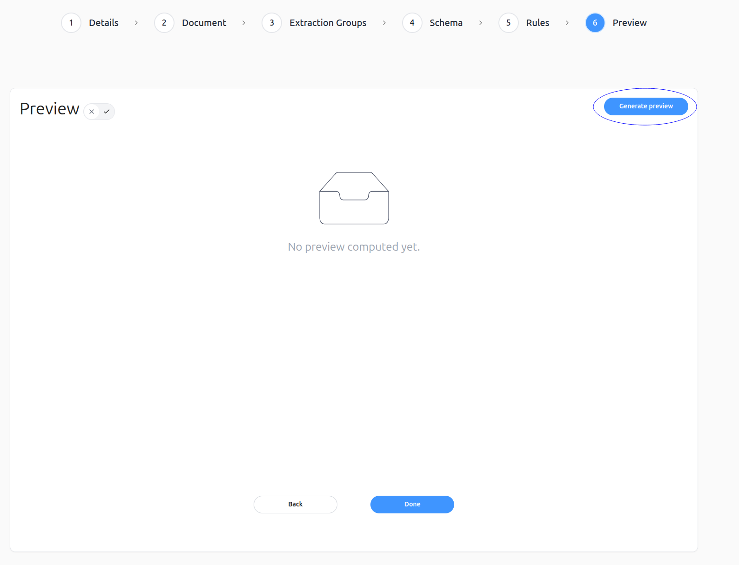Screen dimensions: 739x565
Task: Open the Schema step label
Action: coord(446,23)
